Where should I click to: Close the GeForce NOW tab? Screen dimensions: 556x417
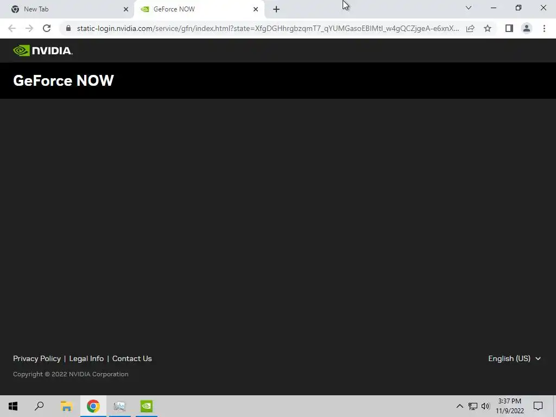256,9
